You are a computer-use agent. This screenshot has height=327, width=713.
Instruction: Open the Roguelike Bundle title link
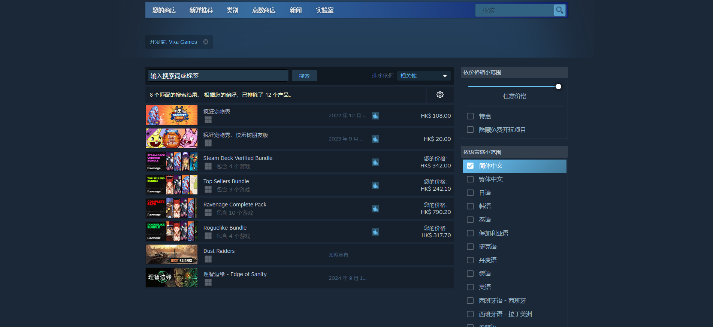tap(225, 228)
